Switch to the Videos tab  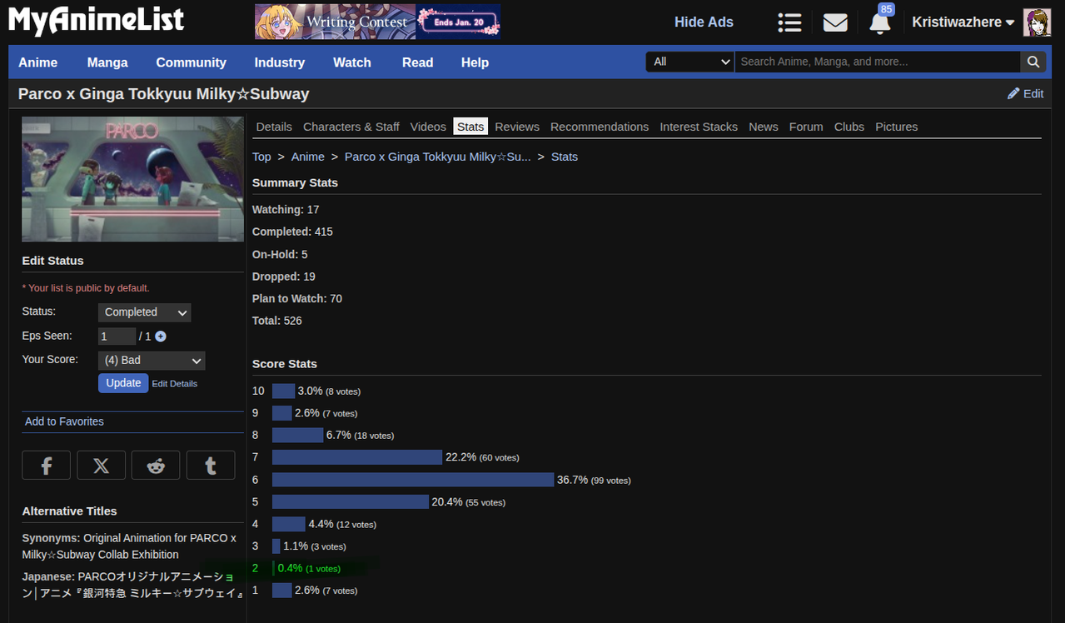point(428,127)
